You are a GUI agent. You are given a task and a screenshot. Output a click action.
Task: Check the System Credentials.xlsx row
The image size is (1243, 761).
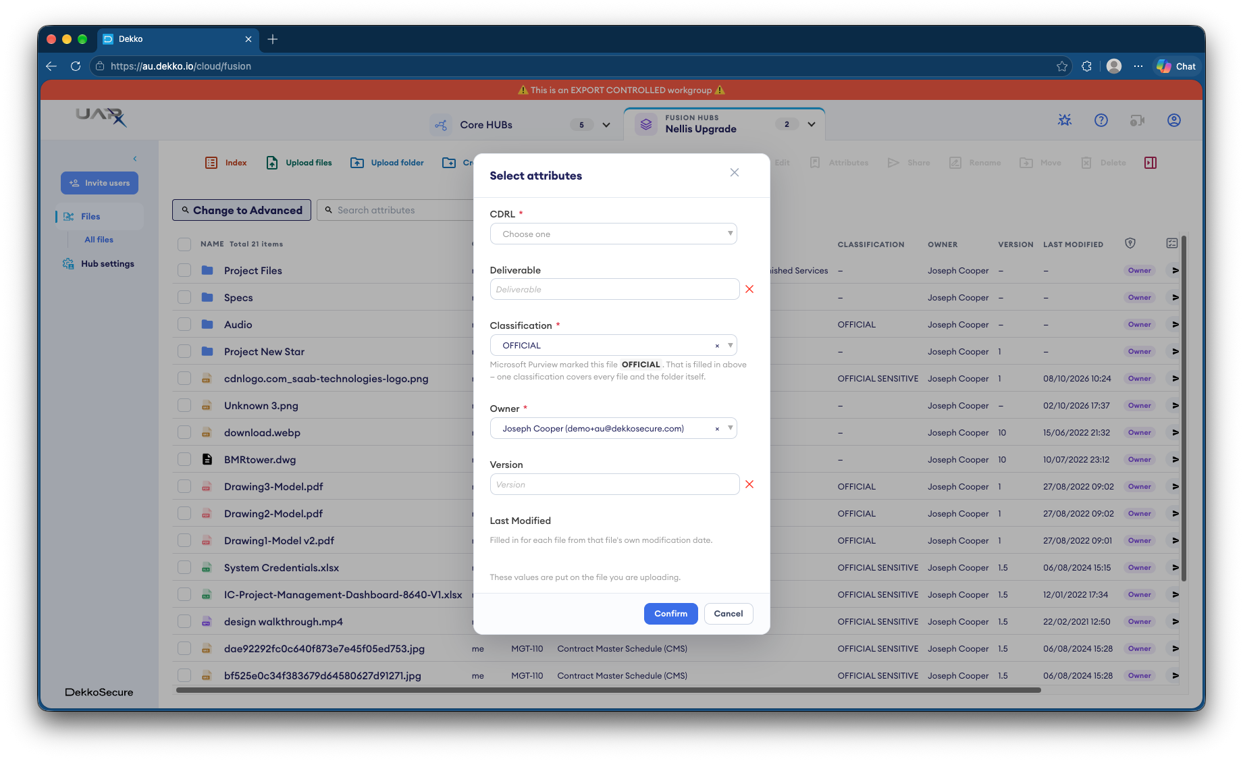[184, 567]
